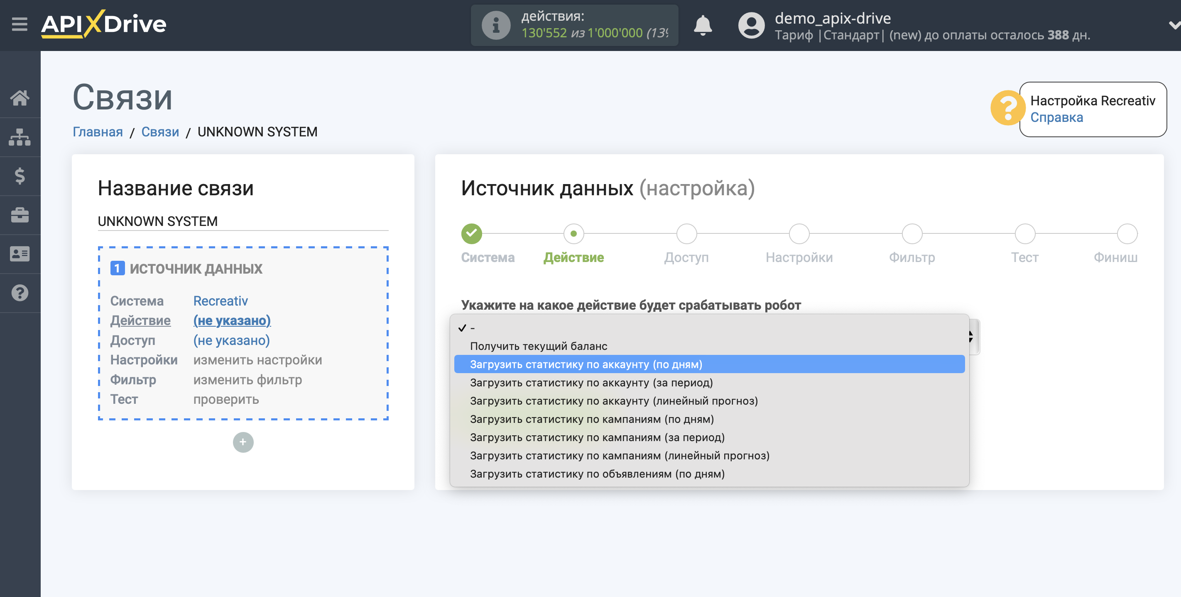The image size is (1181, 597).
Task: Select статистику по аккаунту (по дням)
Action: pos(709,364)
